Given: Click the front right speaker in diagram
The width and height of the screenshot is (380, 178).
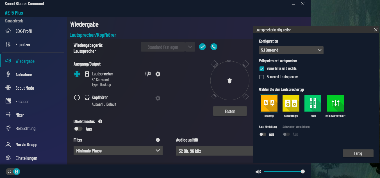Looking at the screenshot, I should pyautogui.click(x=245, y=64).
